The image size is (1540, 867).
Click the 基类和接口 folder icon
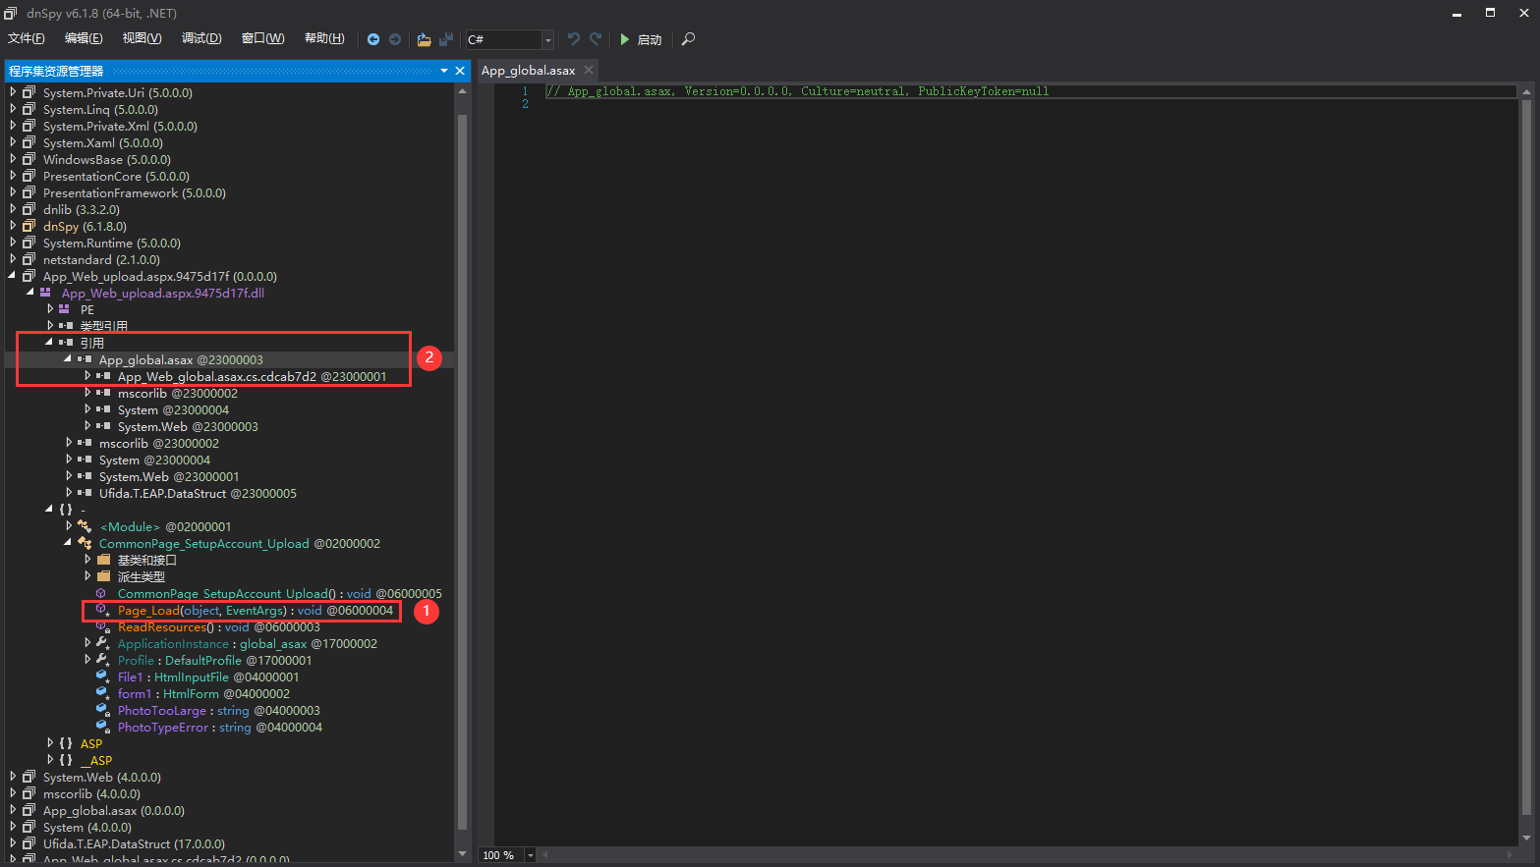click(x=103, y=560)
